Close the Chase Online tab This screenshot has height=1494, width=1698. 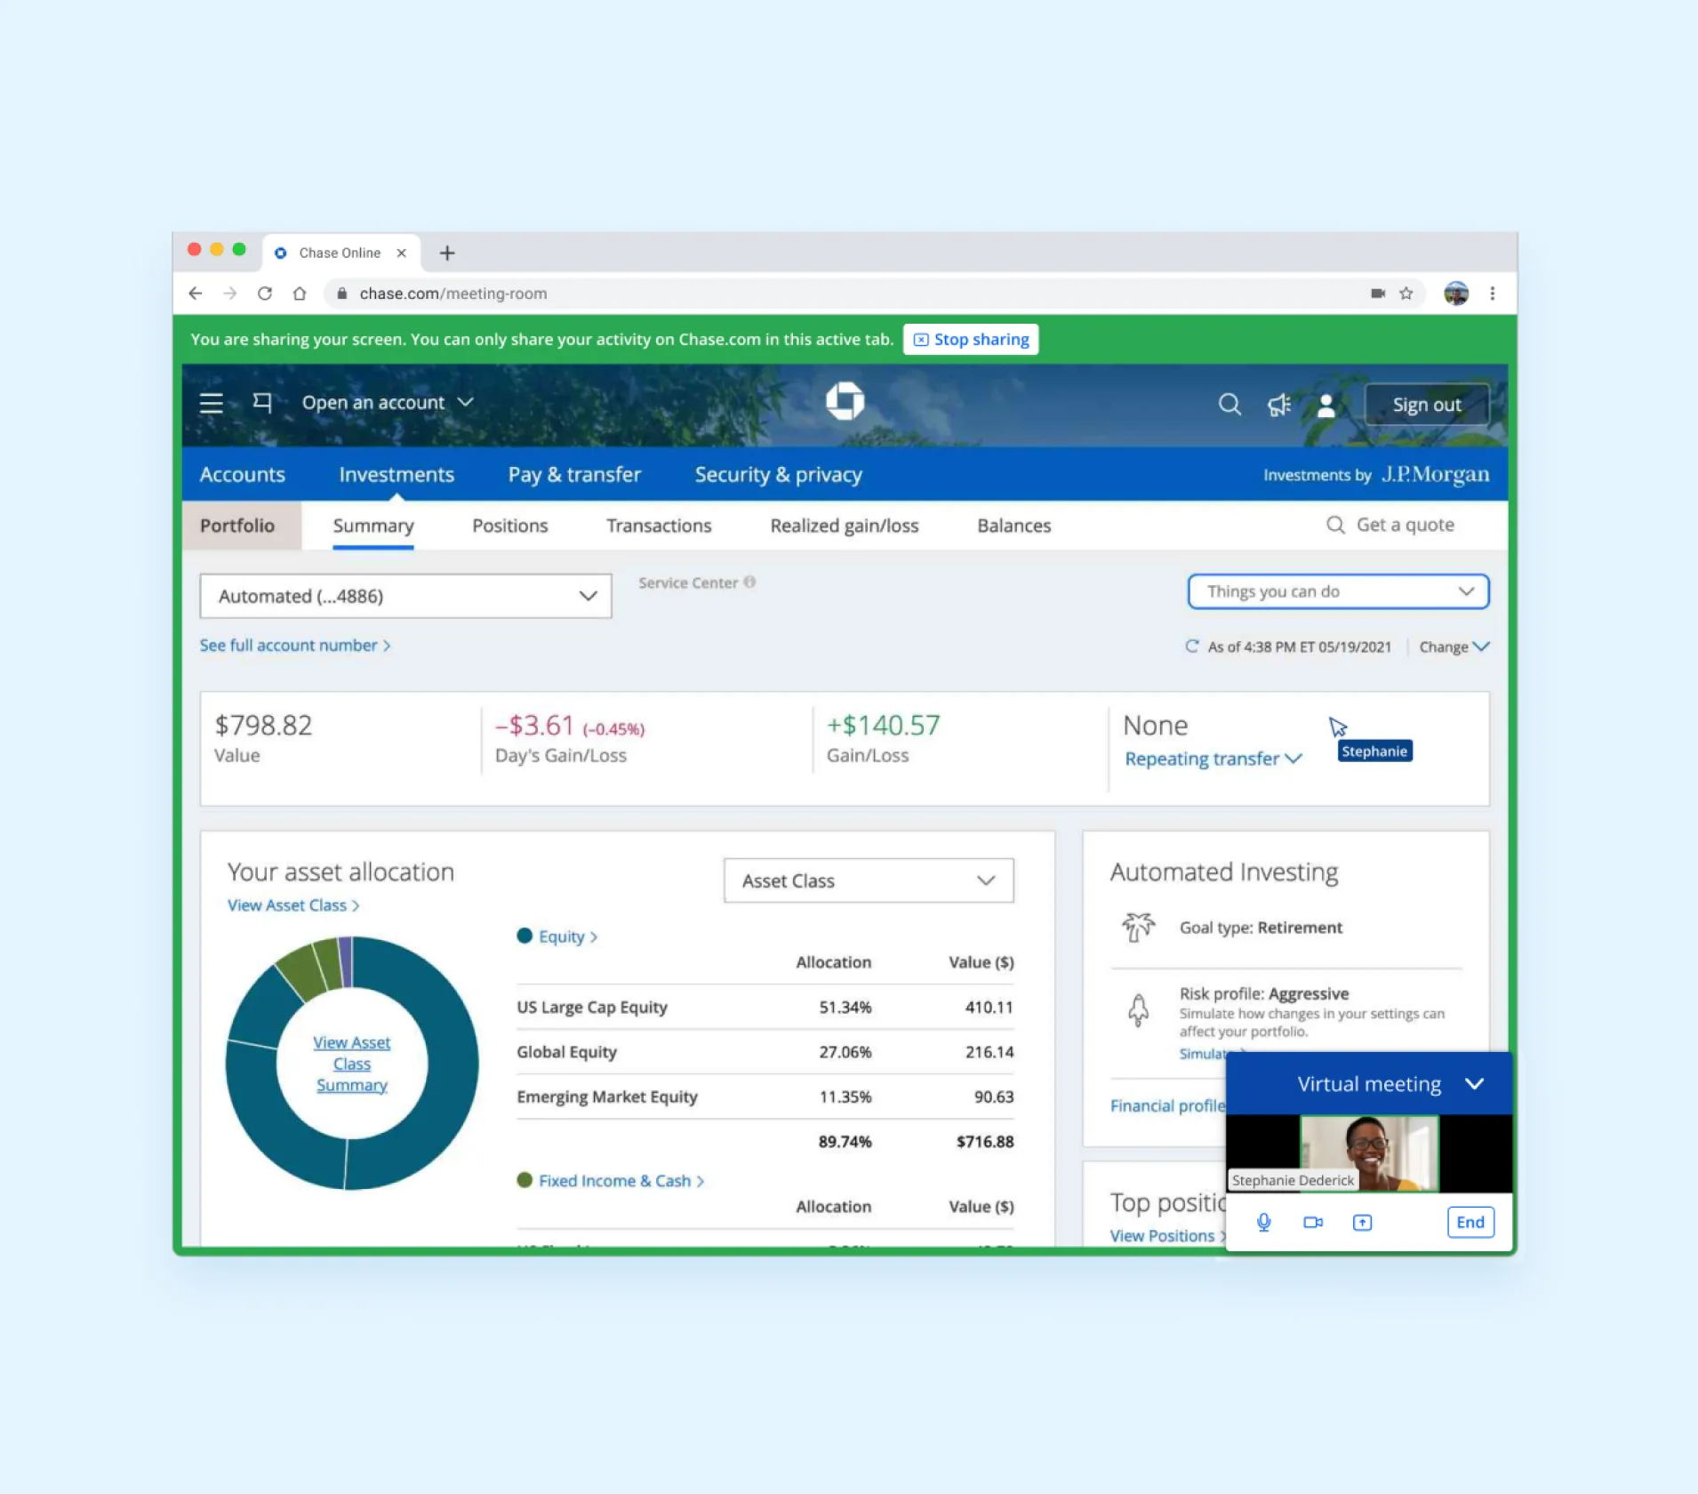coord(401,253)
